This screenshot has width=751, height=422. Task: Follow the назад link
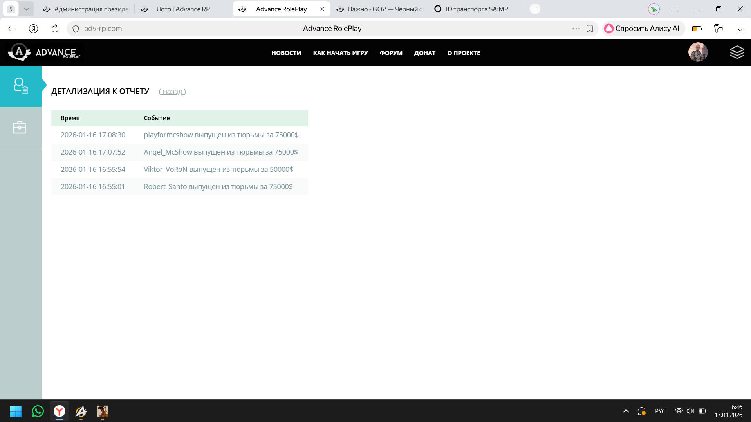[x=172, y=92]
